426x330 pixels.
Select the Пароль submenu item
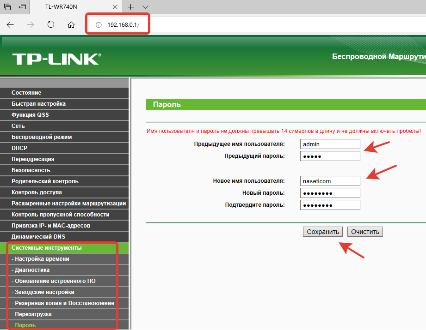tap(64, 325)
